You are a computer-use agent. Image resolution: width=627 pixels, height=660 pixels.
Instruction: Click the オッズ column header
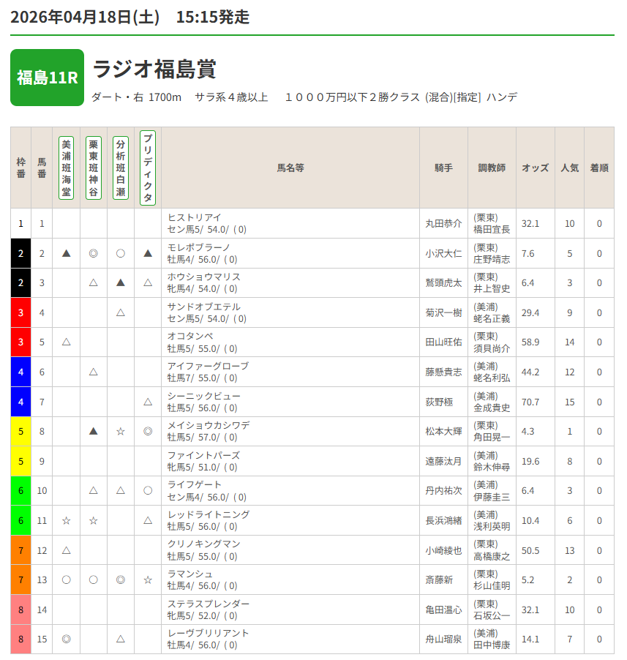(x=535, y=168)
